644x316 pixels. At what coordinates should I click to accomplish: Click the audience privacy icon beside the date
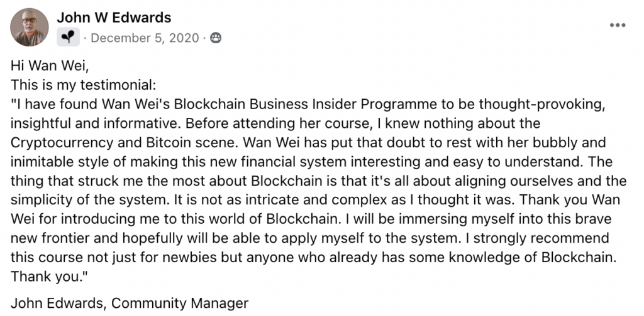[x=216, y=38]
